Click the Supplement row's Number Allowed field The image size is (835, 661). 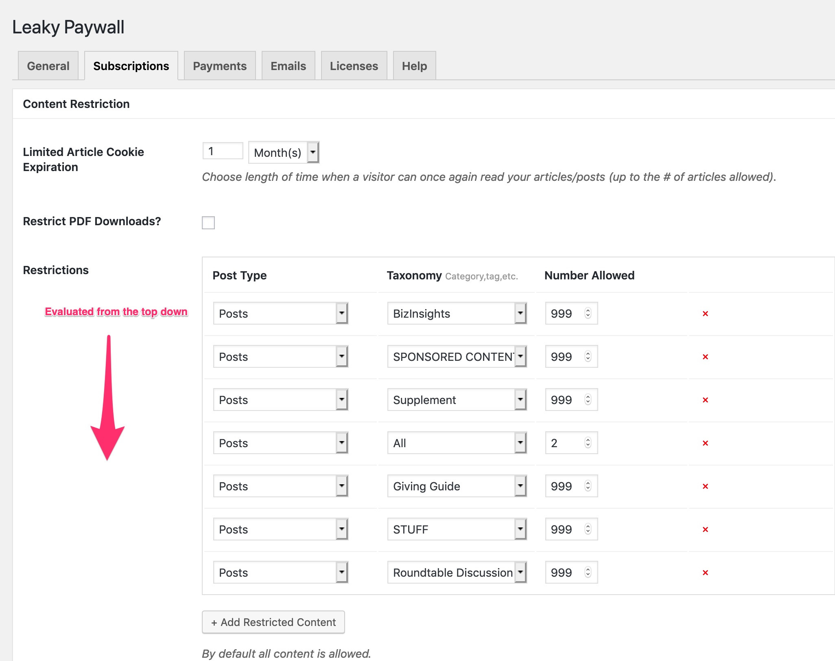click(566, 400)
